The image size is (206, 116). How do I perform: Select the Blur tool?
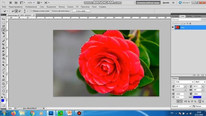(4, 62)
